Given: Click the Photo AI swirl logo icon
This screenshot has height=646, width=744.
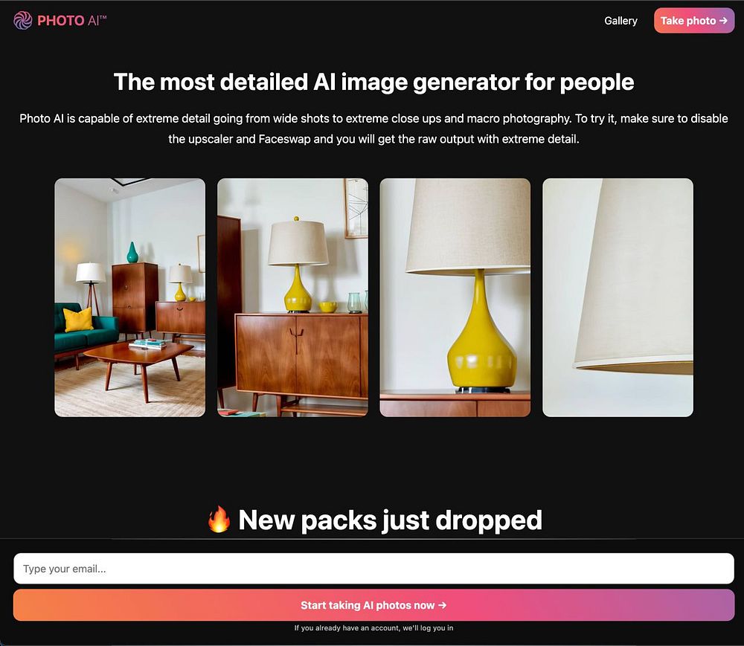Looking at the screenshot, I should tap(23, 20).
